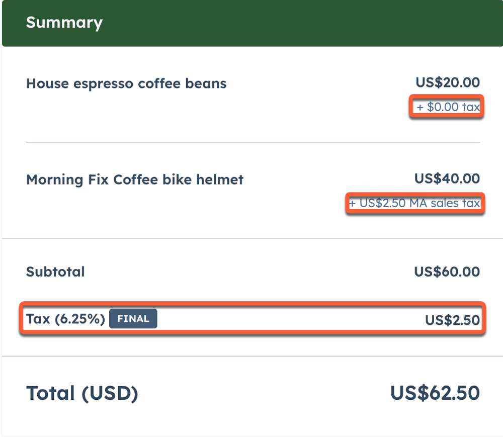
Task: Click the US$60.00 subtotal amount
Action: [447, 272]
